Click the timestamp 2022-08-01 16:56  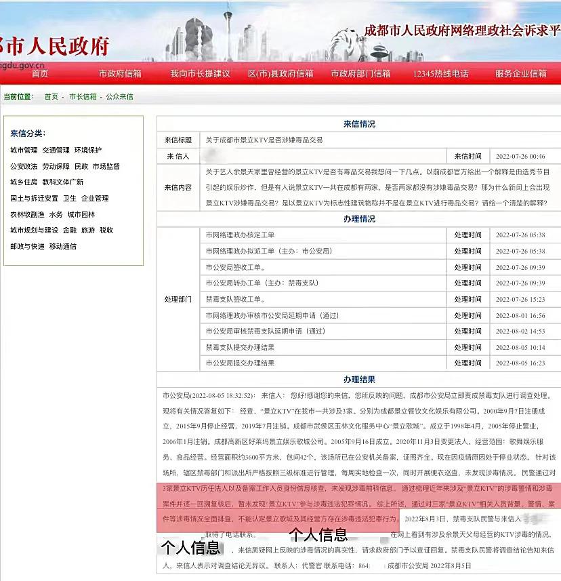point(520,316)
